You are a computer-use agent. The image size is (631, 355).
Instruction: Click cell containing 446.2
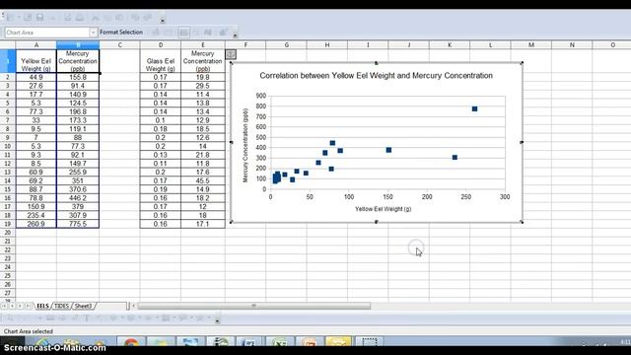tap(78, 198)
